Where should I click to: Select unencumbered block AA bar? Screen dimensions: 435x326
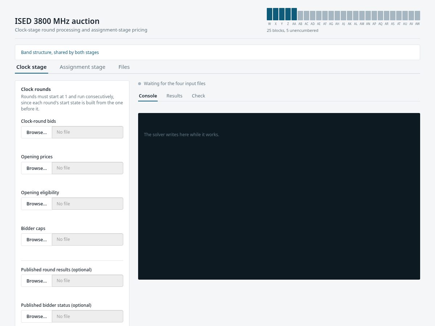[294, 14]
